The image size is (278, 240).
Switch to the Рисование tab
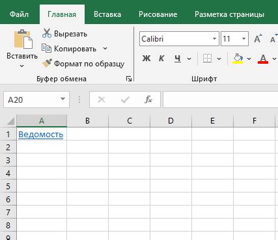click(x=158, y=14)
